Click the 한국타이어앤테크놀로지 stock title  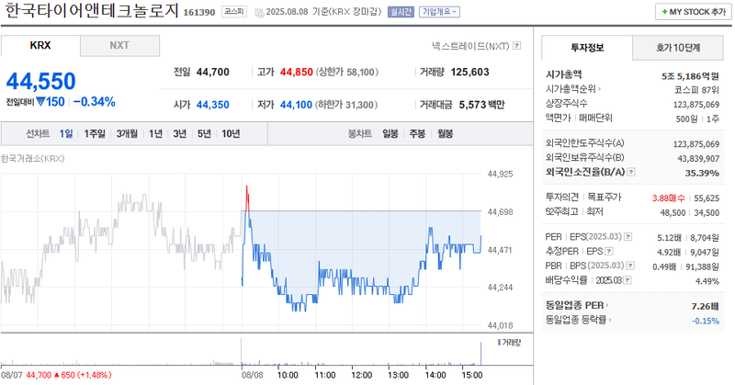pos(92,11)
